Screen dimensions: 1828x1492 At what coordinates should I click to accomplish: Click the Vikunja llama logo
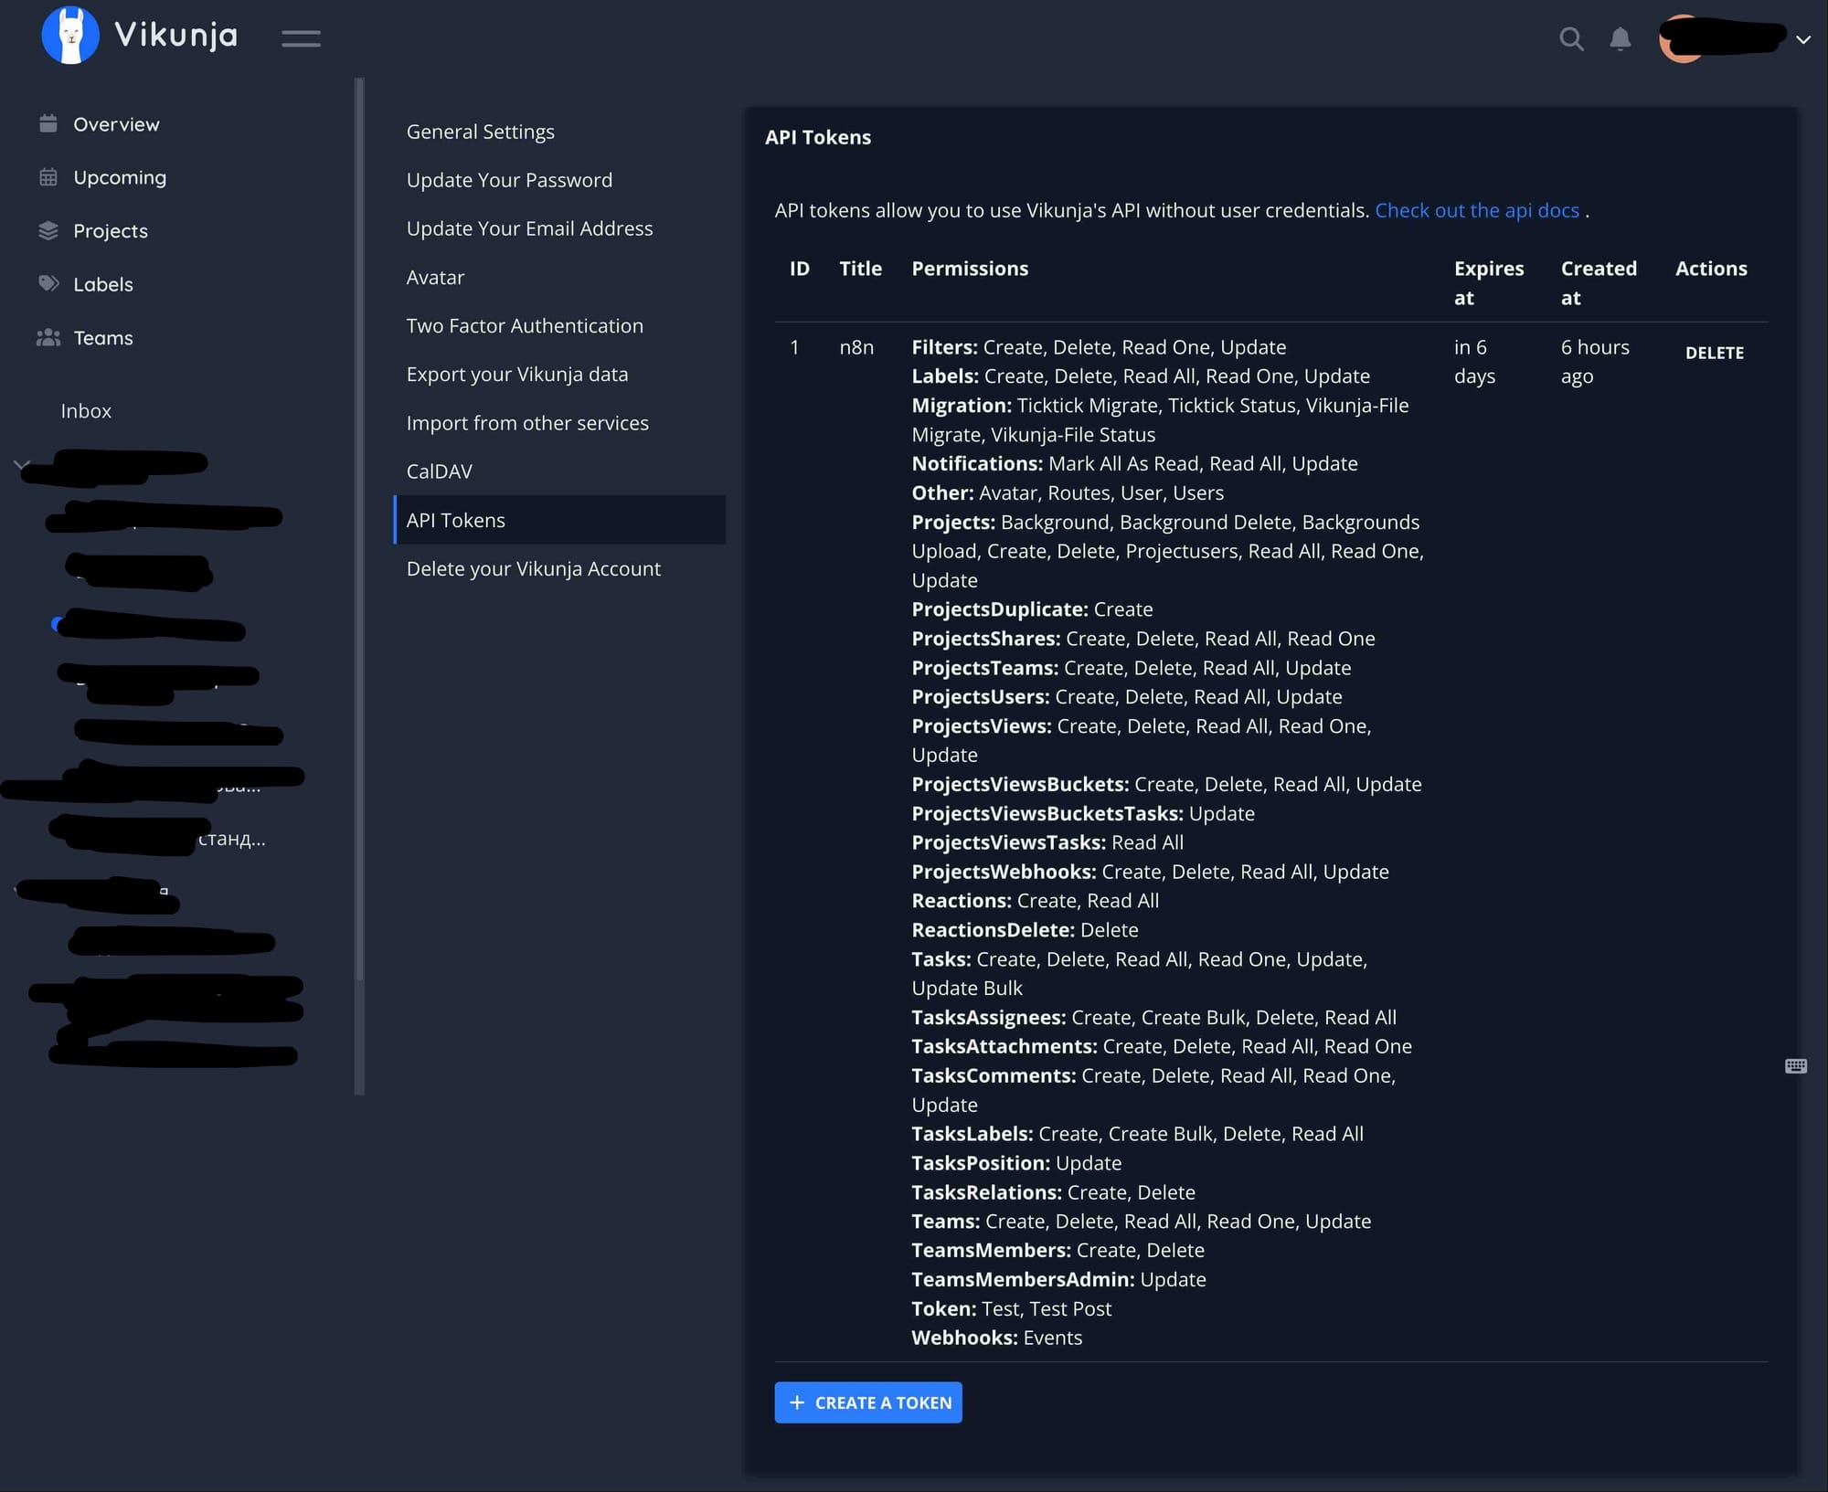tap(70, 36)
